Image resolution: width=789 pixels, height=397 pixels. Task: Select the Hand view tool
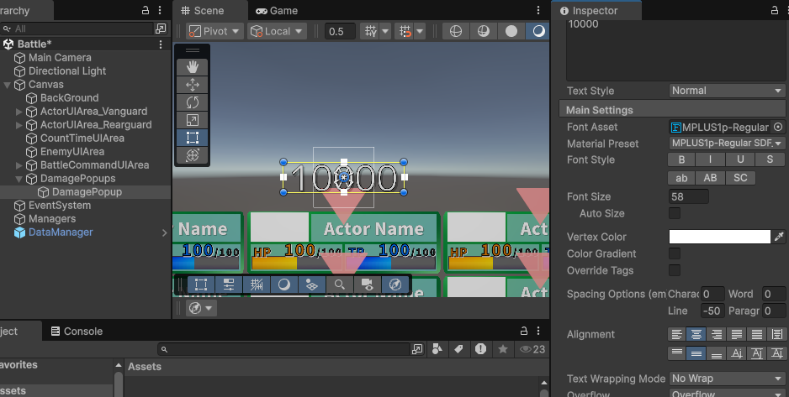pyautogui.click(x=192, y=66)
